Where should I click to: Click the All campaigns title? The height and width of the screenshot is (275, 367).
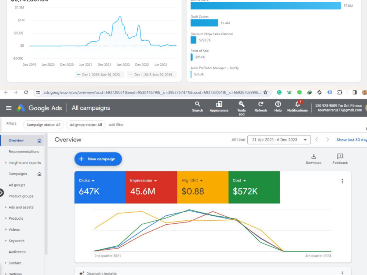pyautogui.click(x=91, y=108)
